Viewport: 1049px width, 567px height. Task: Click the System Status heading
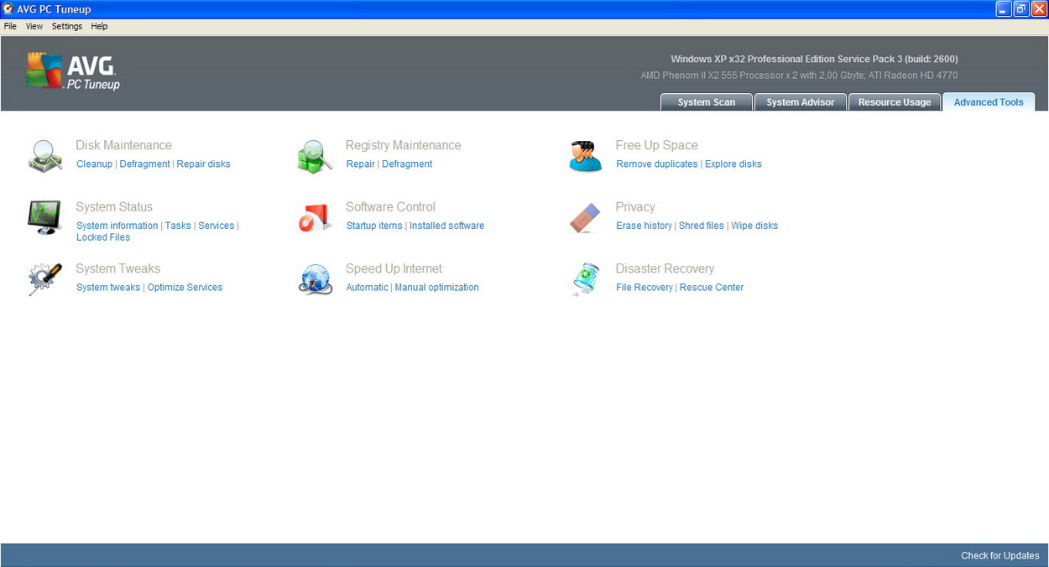pos(114,207)
